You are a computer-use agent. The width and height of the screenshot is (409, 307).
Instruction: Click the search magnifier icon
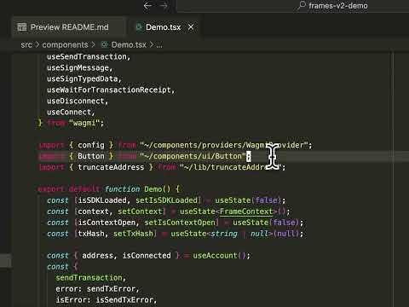click(x=302, y=5)
